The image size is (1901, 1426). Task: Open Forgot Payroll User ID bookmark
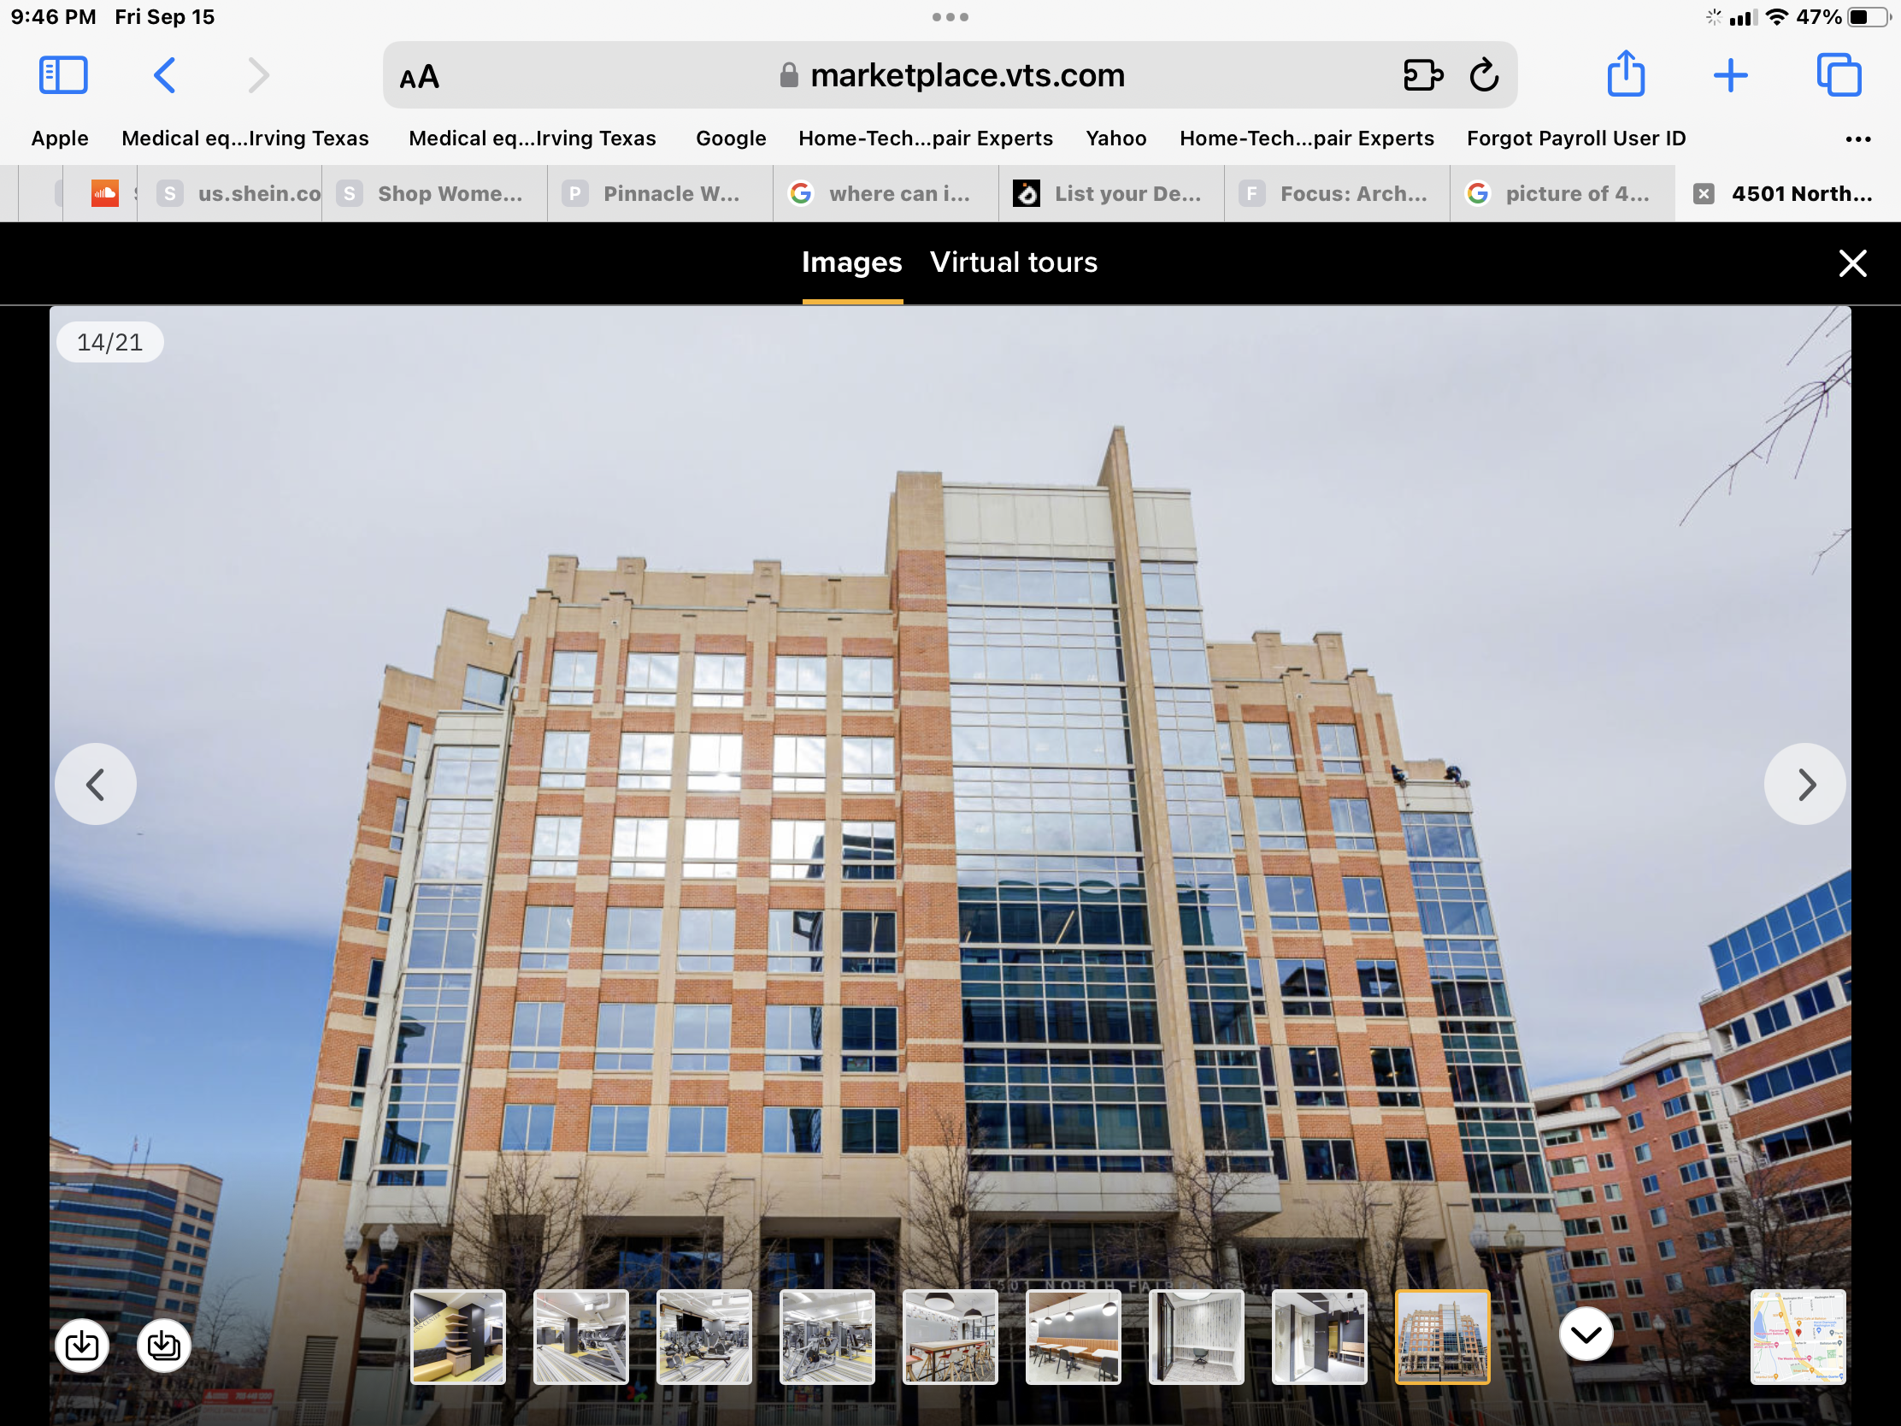1575,138
